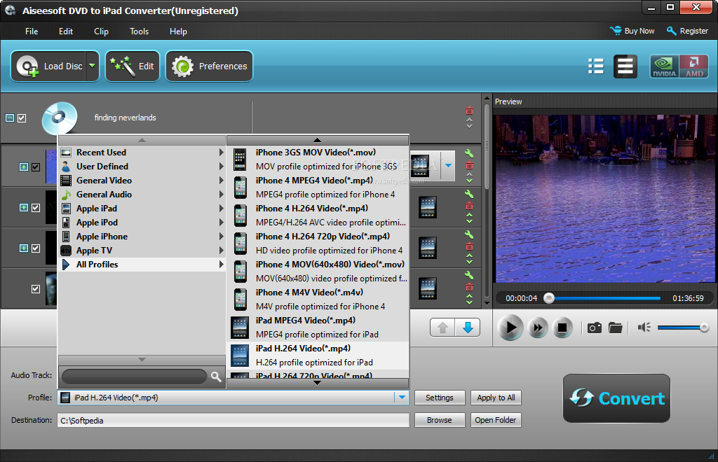Click the Open Folder button
Viewport: 718px width, 462px height.
[x=496, y=420]
